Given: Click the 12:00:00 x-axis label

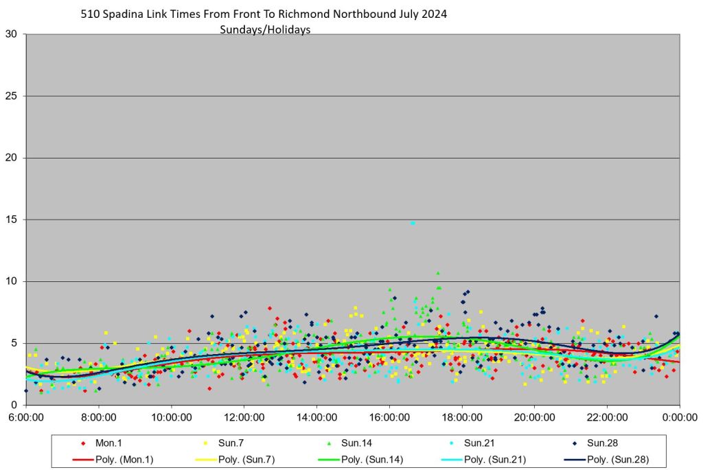Looking at the screenshot, I should (x=244, y=416).
